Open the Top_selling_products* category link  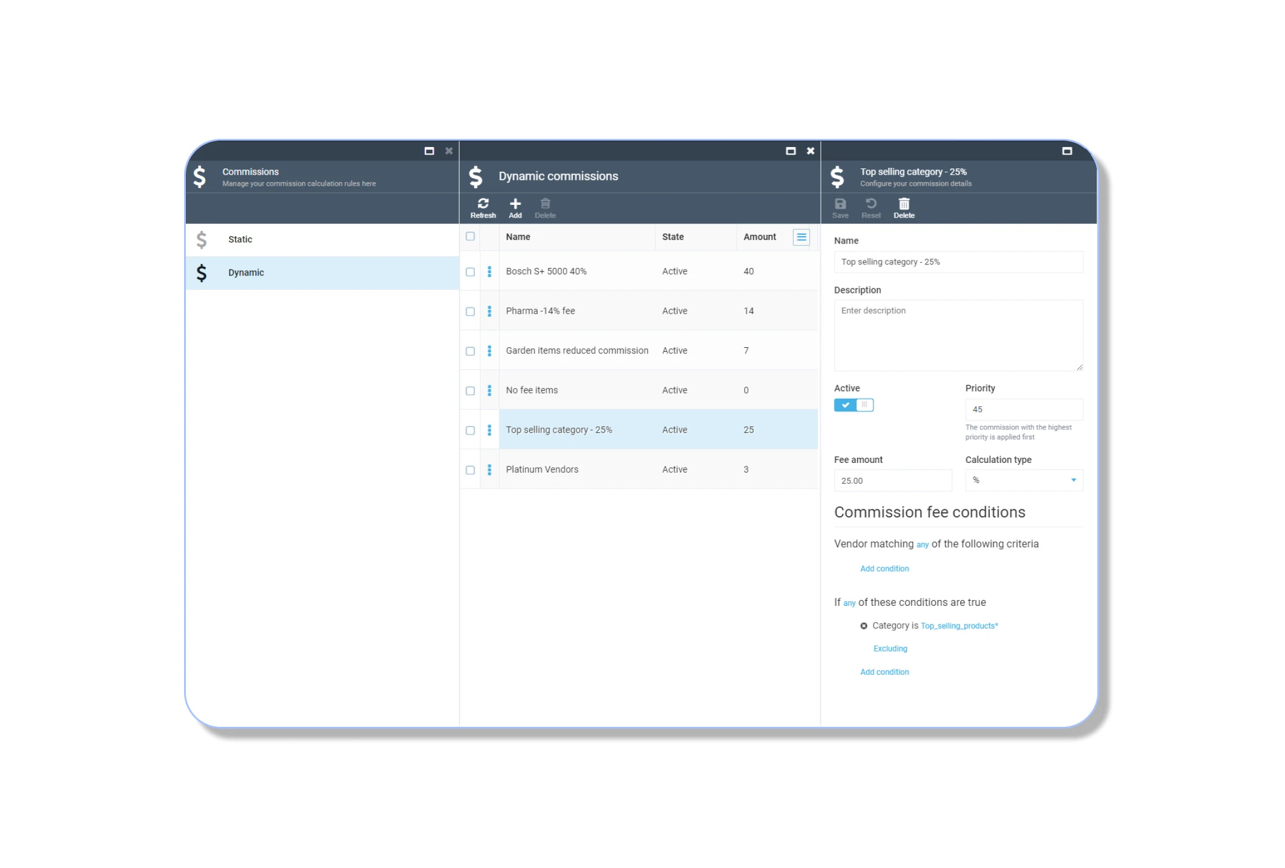(x=959, y=626)
